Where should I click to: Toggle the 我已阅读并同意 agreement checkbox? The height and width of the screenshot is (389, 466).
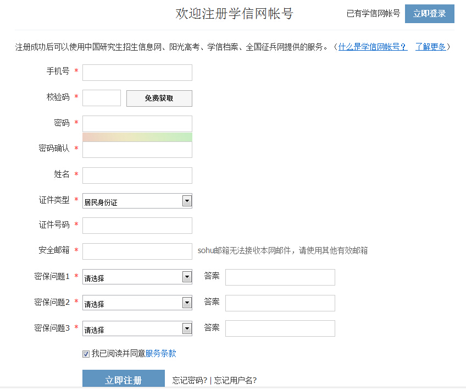coord(86,354)
